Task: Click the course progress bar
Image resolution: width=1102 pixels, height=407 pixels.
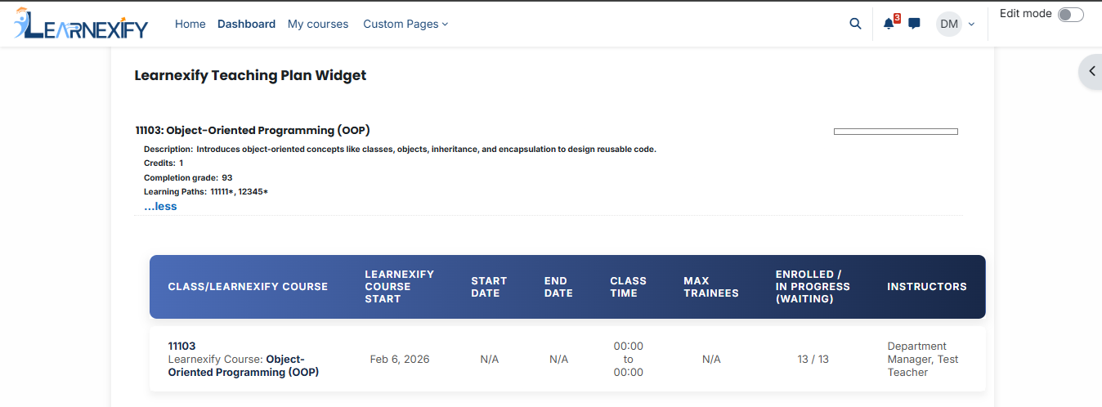Action: [x=895, y=132]
